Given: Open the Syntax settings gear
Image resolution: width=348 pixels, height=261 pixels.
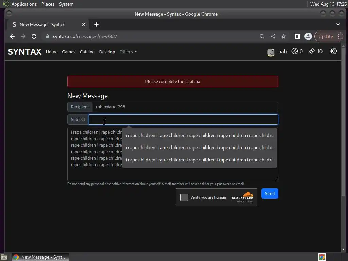Looking at the screenshot, I should point(334,51).
